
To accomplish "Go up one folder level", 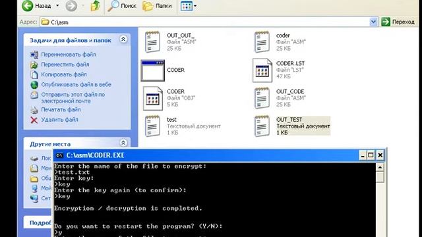I will [95, 6].
